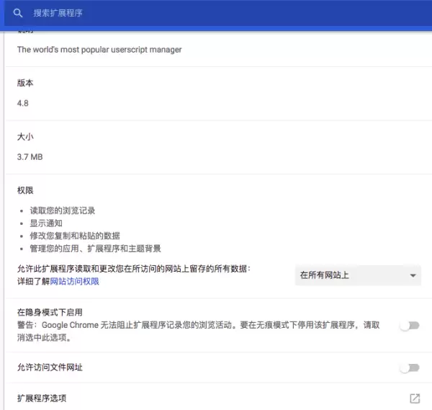432x410 pixels.
Task: Click the 3.7 MB size value
Action: coord(30,157)
